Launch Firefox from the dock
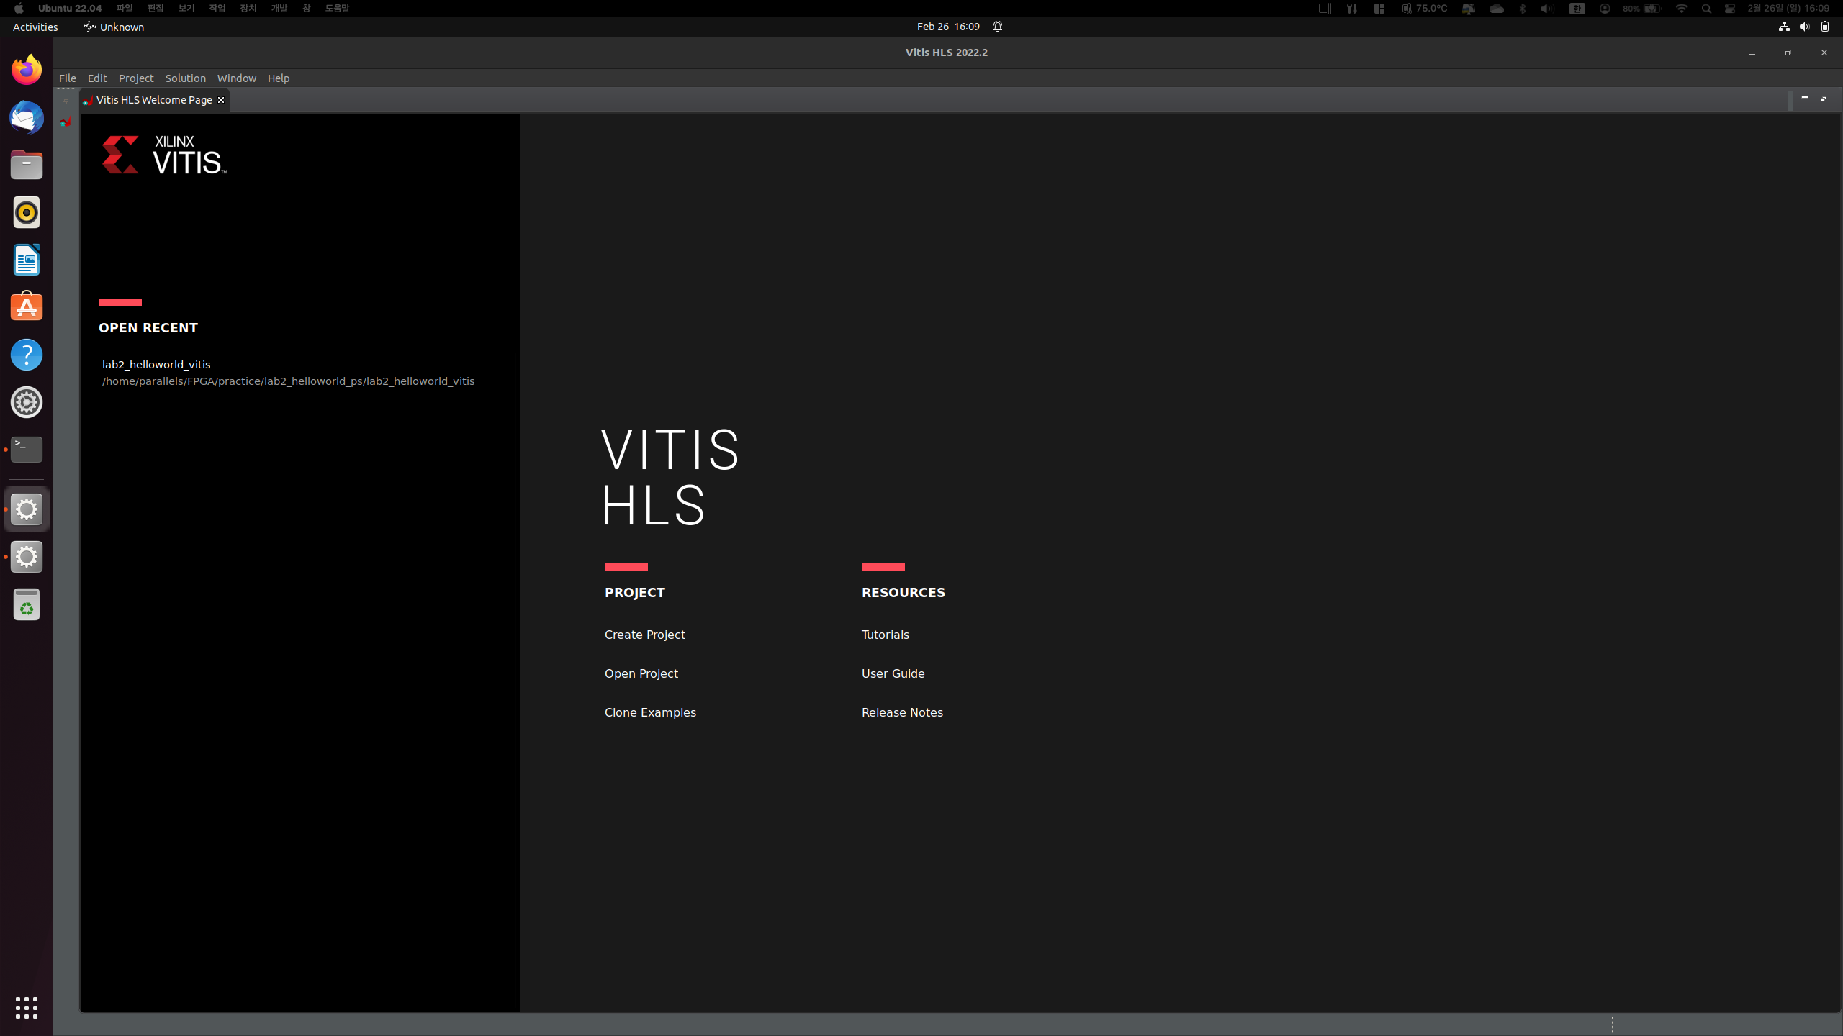The width and height of the screenshot is (1843, 1036). click(x=27, y=70)
